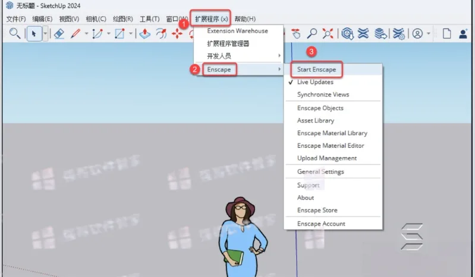Open Extension Manager gear icon
The height and width of the screenshot is (277, 475).
[399, 34]
